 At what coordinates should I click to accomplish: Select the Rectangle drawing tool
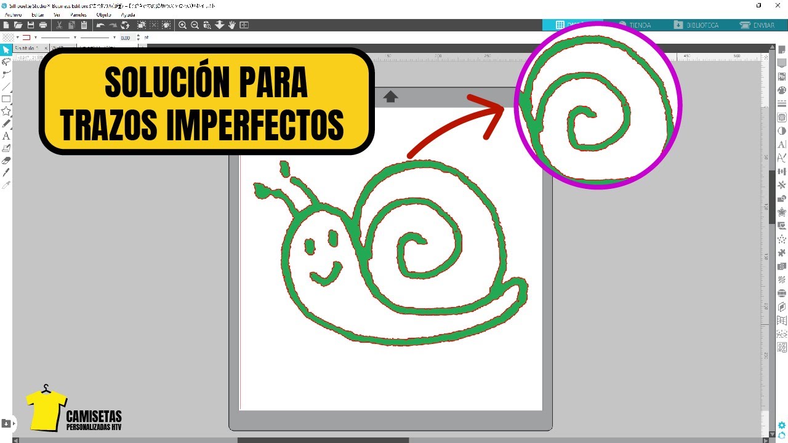click(x=6, y=99)
